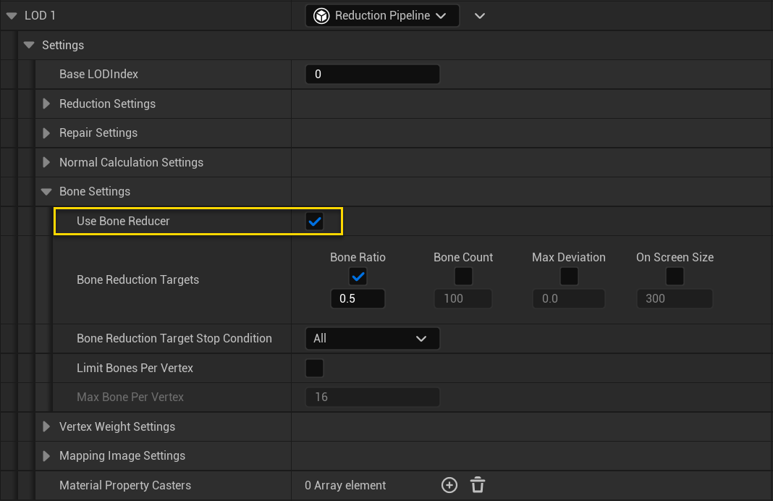
Task: Enable the Bone Count reduction target
Action: click(462, 276)
